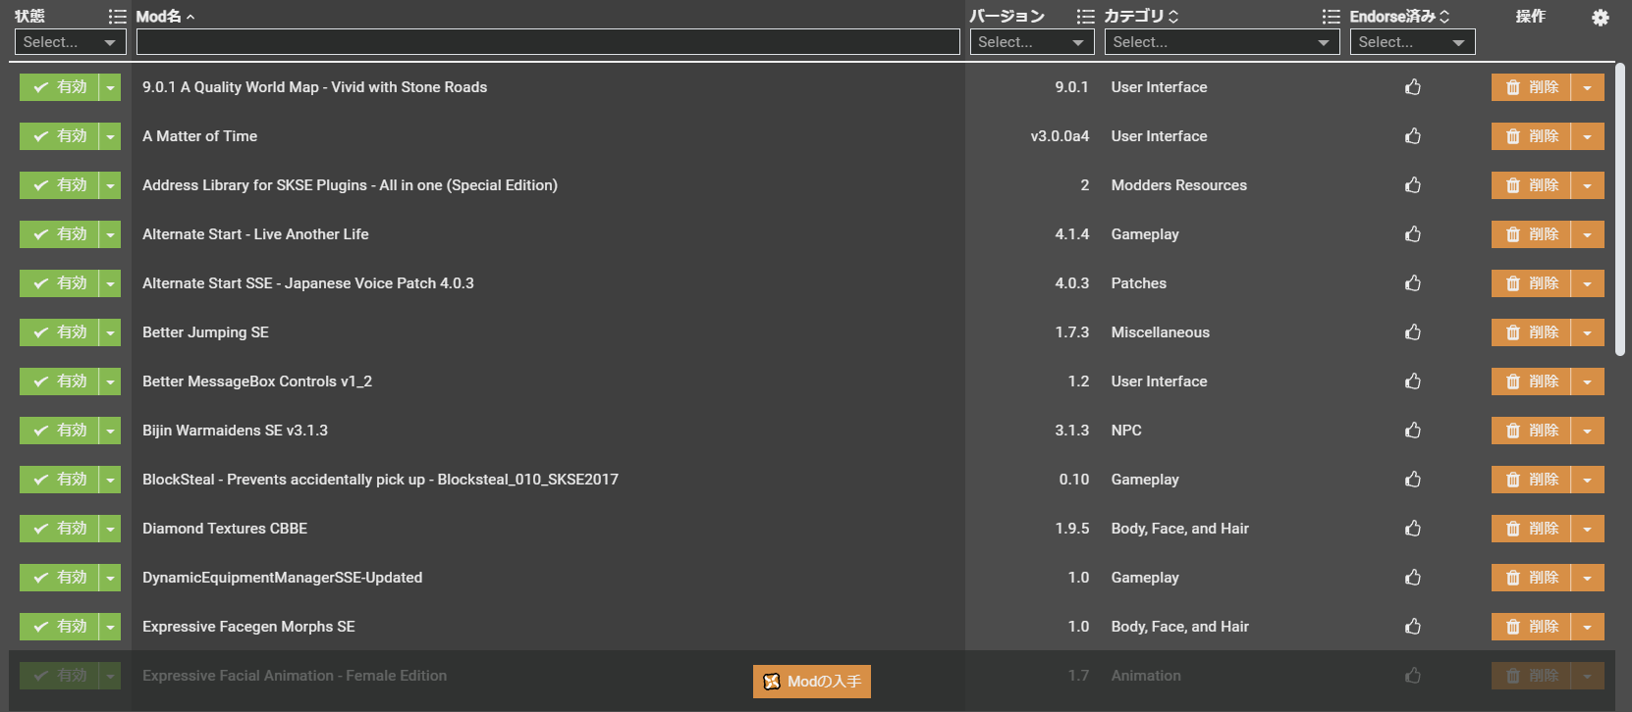Delete Address Library for SKSE Plugins mod
Screen dimensions: 1632x712
pyautogui.click(x=1531, y=185)
